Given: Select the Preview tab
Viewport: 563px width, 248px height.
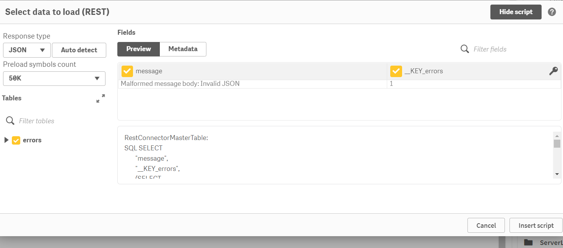Looking at the screenshot, I should [138, 49].
